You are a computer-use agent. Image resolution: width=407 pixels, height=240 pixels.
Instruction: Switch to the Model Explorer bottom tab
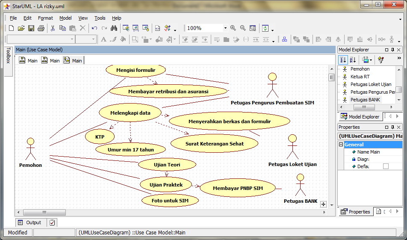(360, 117)
